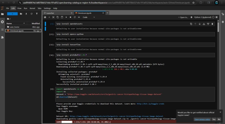Open the File menu
The image size is (225, 124).
(8, 8)
